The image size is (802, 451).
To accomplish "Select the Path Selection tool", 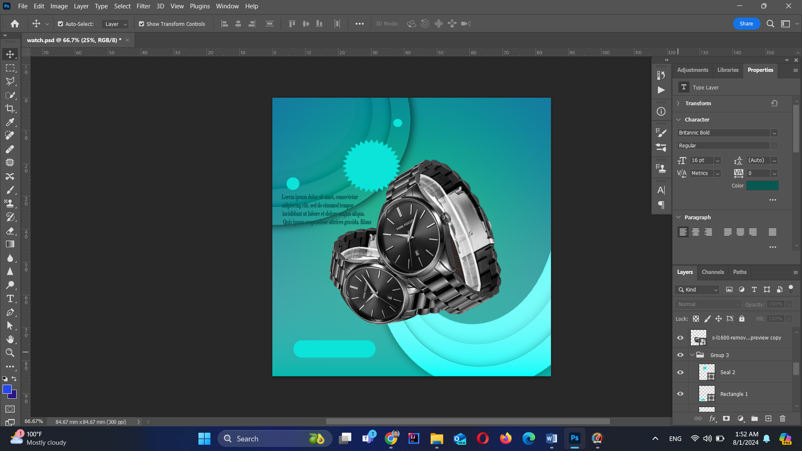I will [x=10, y=326].
